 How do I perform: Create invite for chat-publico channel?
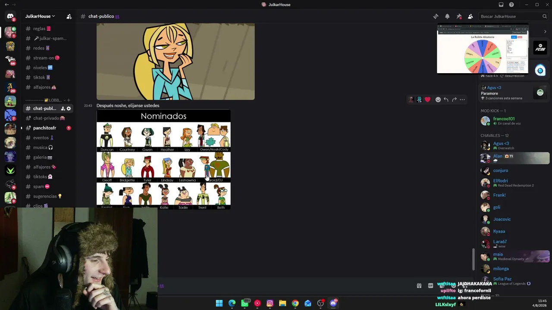coord(63,108)
